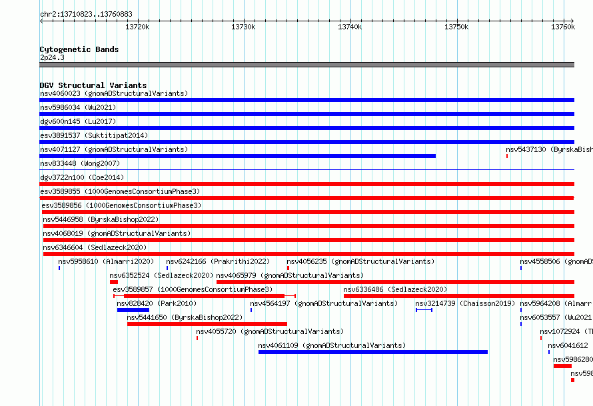Open nsv4056235 gnomAD variant label
This screenshot has width=593, height=406.
pyautogui.click(x=360, y=261)
